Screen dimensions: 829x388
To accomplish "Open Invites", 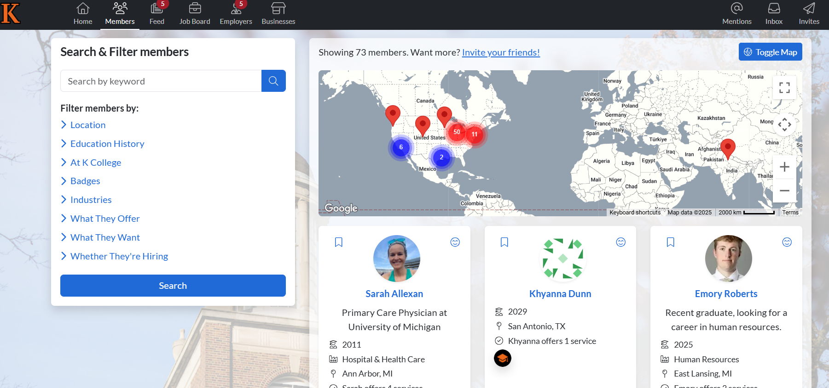I will tap(809, 14).
